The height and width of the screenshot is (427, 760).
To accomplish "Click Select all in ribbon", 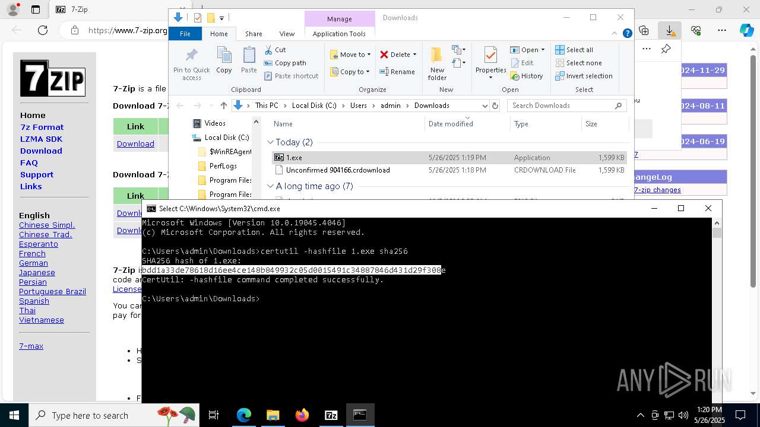I will (x=574, y=50).
